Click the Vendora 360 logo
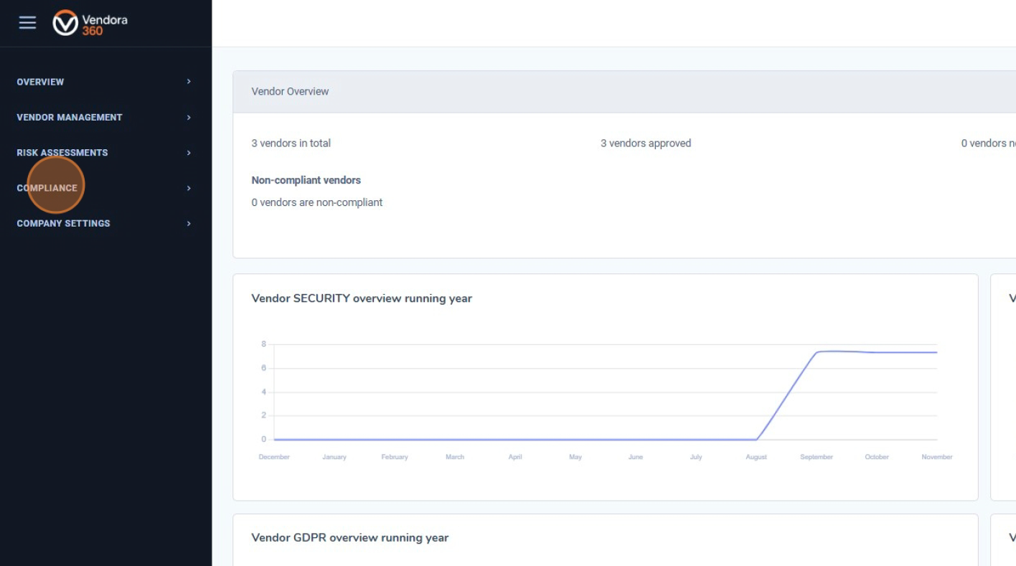Viewport: 1016px width, 566px height. [x=90, y=23]
